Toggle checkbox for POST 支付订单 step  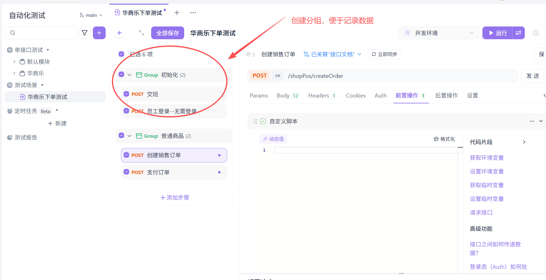(126, 172)
